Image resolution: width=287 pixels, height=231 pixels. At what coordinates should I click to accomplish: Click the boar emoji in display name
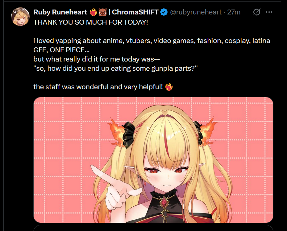102,12
